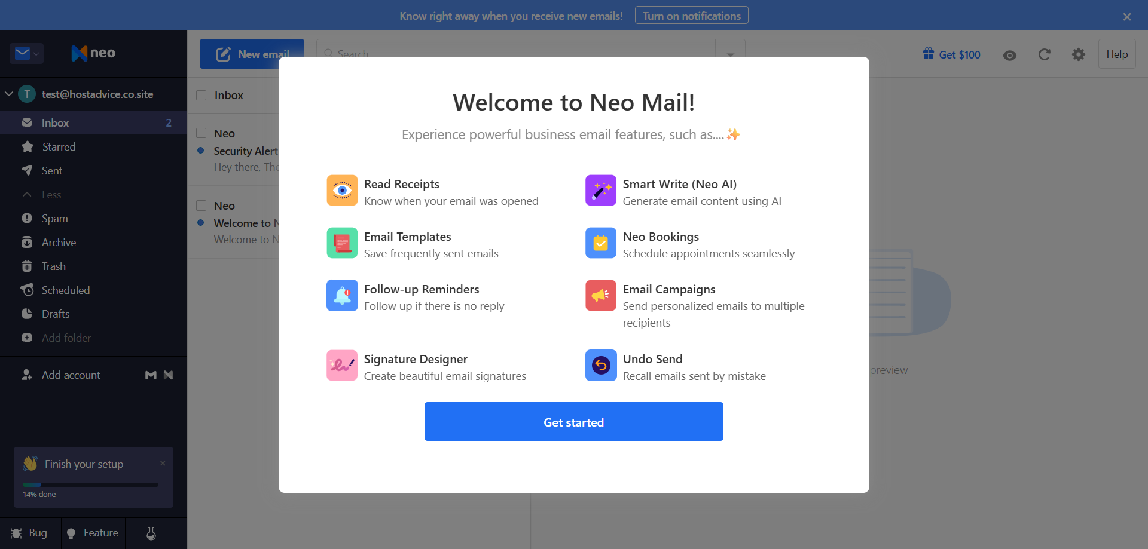Click the 14% done label
This screenshot has width=1148, height=549.
(x=39, y=494)
